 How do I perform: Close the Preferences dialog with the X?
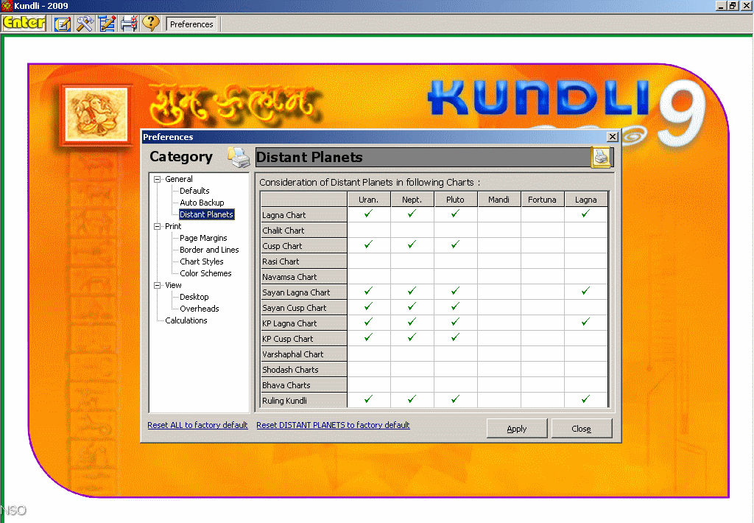click(x=612, y=137)
